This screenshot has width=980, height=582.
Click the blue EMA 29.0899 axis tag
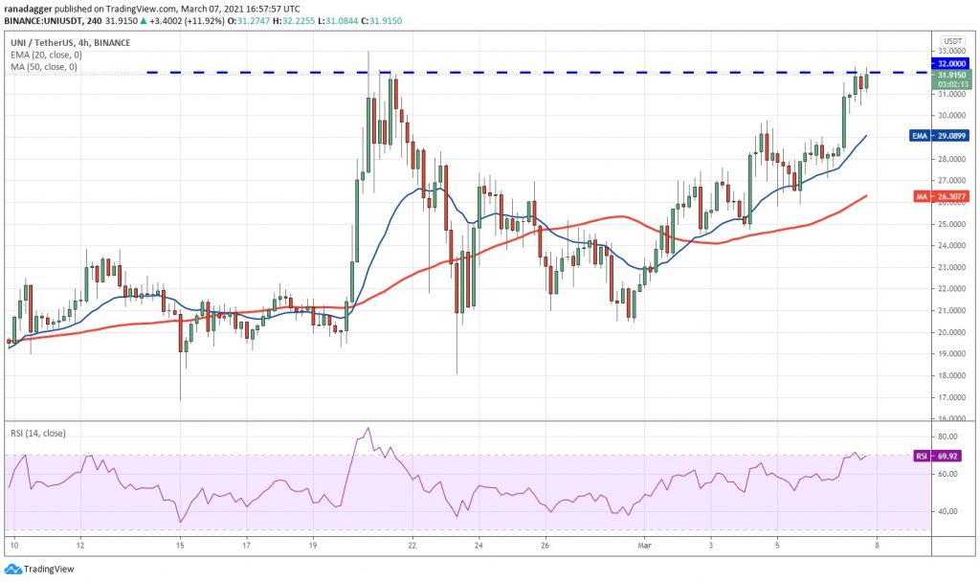tap(940, 136)
